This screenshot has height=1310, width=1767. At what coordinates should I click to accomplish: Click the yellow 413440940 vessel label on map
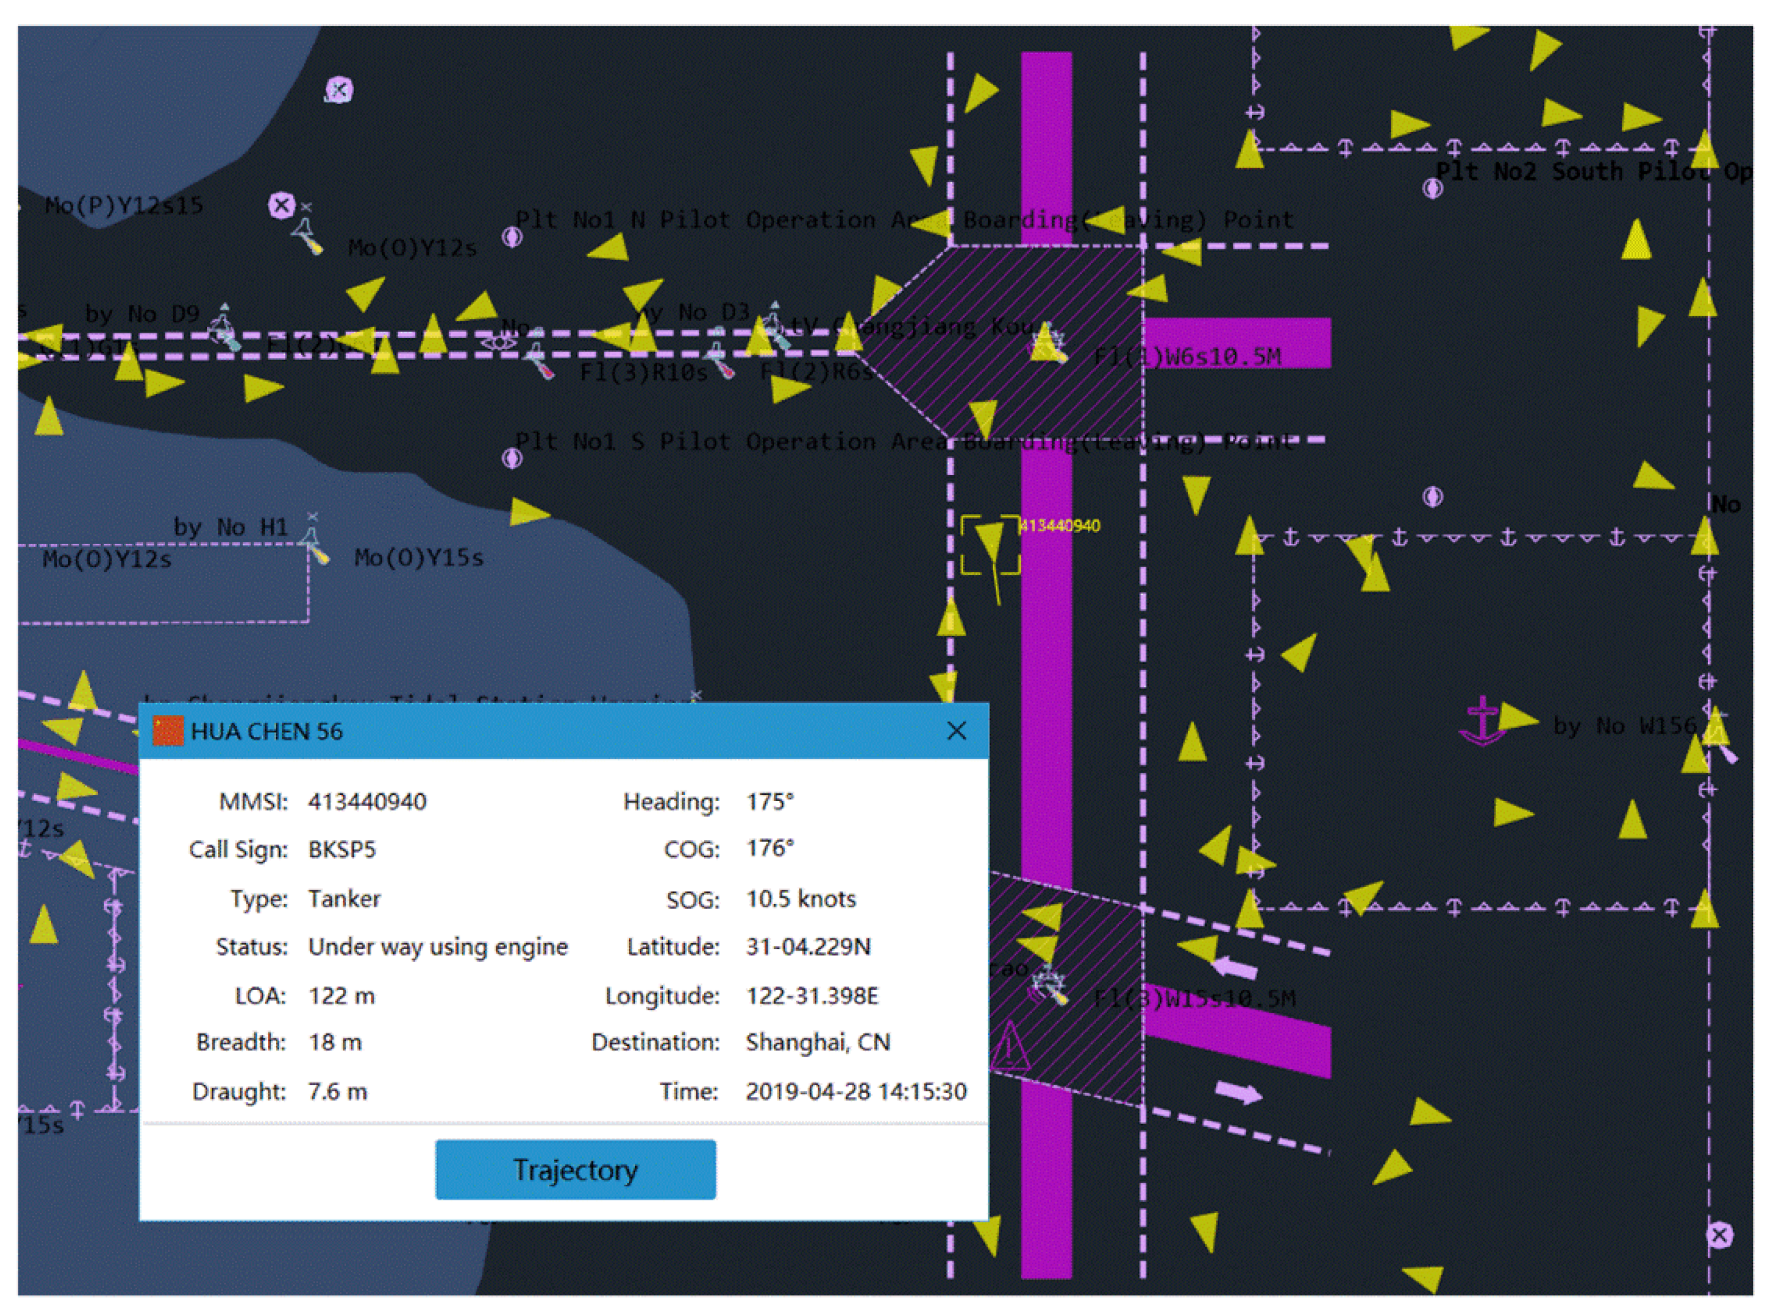pos(1059,525)
